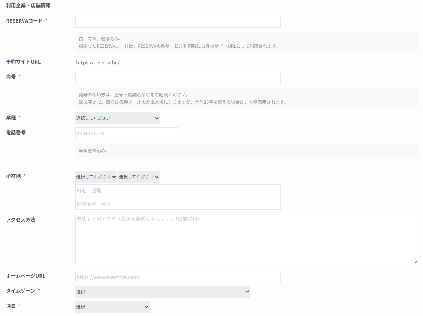Open the タイムゾーン dropdown
Viewport: 423px width, 316px height.
pos(163,292)
